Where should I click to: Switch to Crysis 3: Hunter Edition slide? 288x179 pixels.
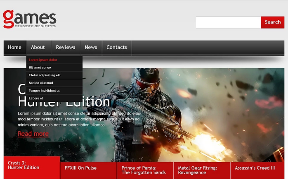tap(32, 167)
